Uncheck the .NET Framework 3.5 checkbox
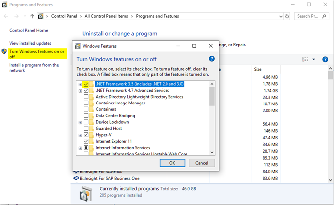The width and height of the screenshot is (334, 205). [86, 84]
